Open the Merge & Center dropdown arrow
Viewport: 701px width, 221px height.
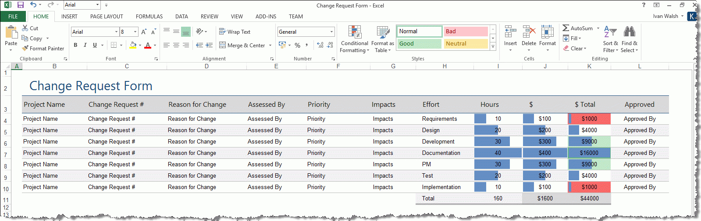coord(270,46)
